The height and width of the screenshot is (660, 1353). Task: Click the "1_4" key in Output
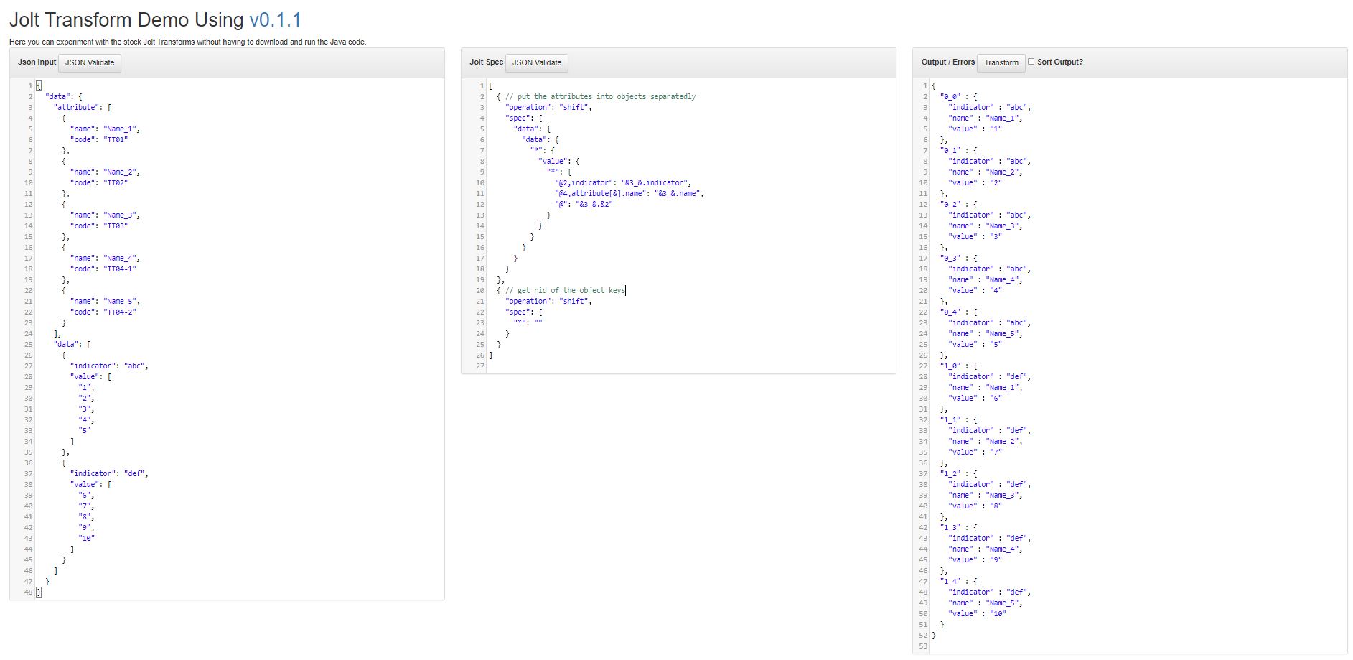pyautogui.click(x=950, y=582)
